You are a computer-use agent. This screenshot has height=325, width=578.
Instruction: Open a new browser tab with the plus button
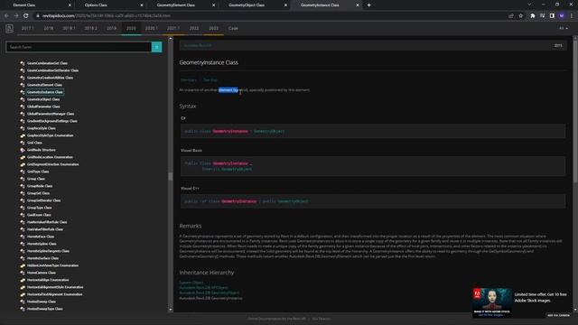click(369, 5)
